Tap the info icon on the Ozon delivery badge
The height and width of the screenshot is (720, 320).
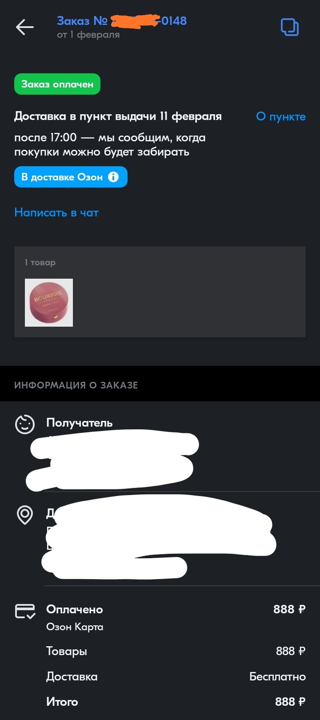coord(113,177)
